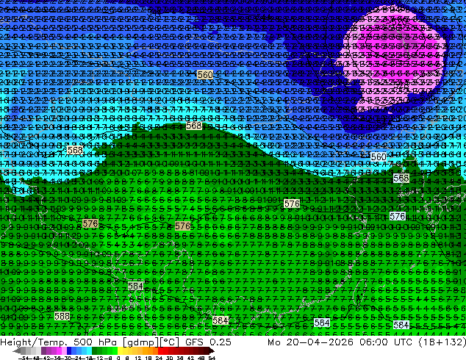Click the 'GFS 0.25' model text
Viewport: 466px width, 360px height.
(x=208, y=342)
